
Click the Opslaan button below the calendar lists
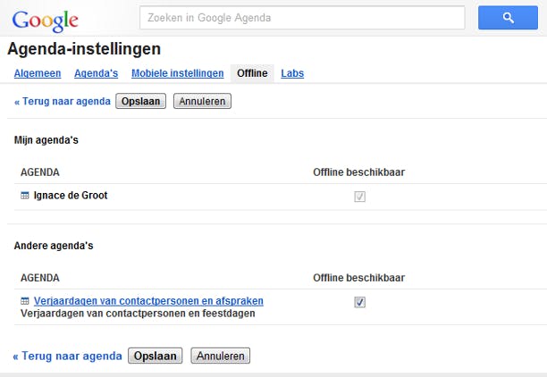156,356
